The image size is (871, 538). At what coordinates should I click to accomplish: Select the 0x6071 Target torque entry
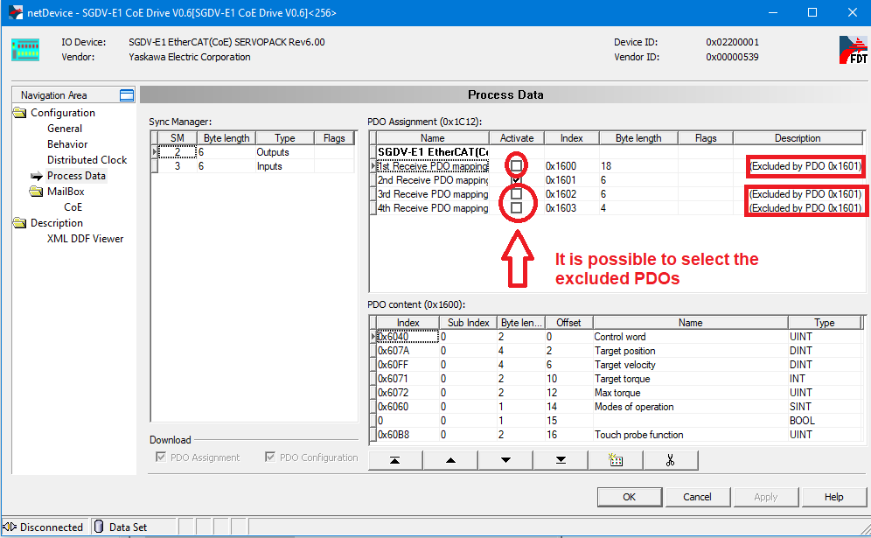click(617, 379)
